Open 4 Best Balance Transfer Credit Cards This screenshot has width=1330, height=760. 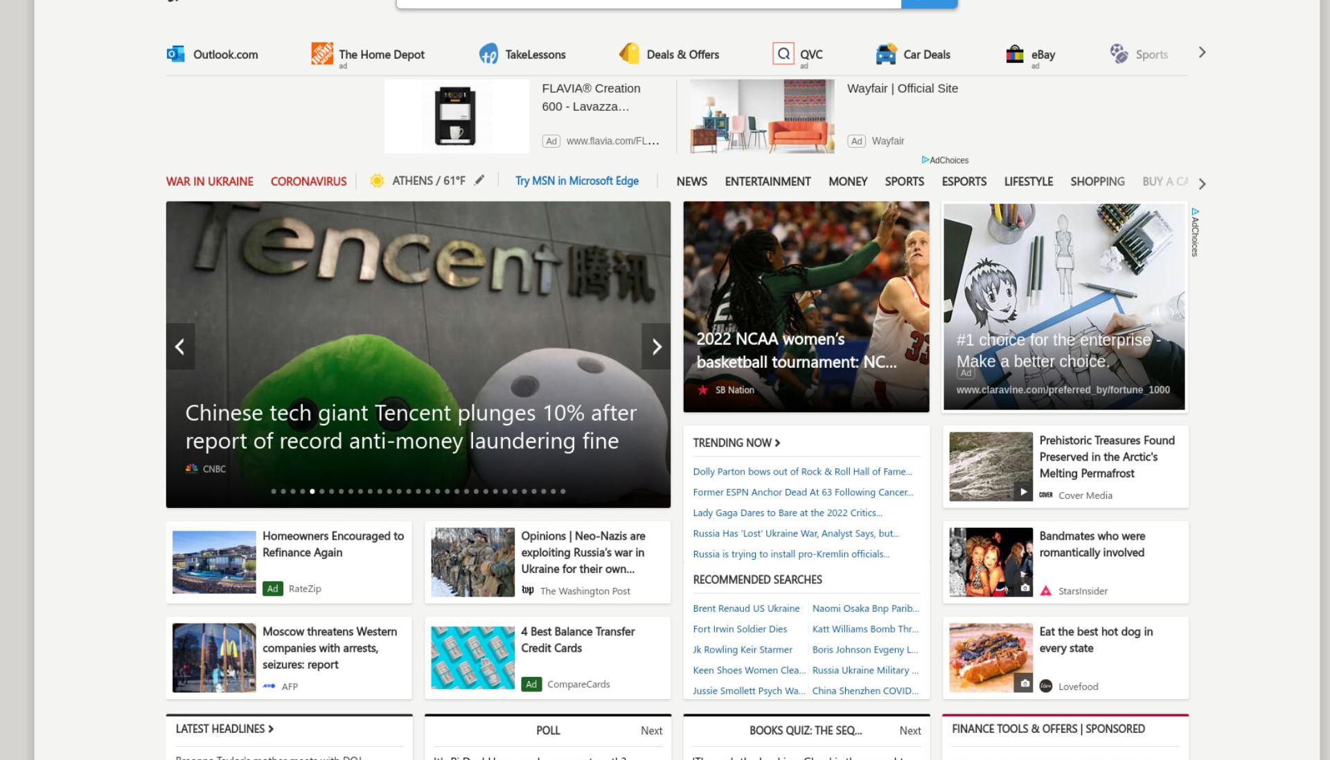547,658
